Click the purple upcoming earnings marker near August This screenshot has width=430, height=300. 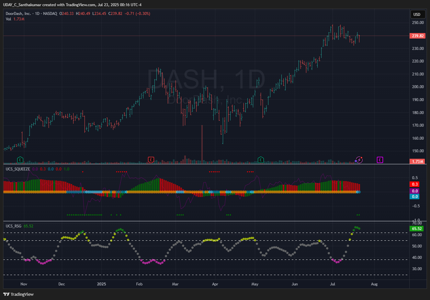(x=380, y=160)
